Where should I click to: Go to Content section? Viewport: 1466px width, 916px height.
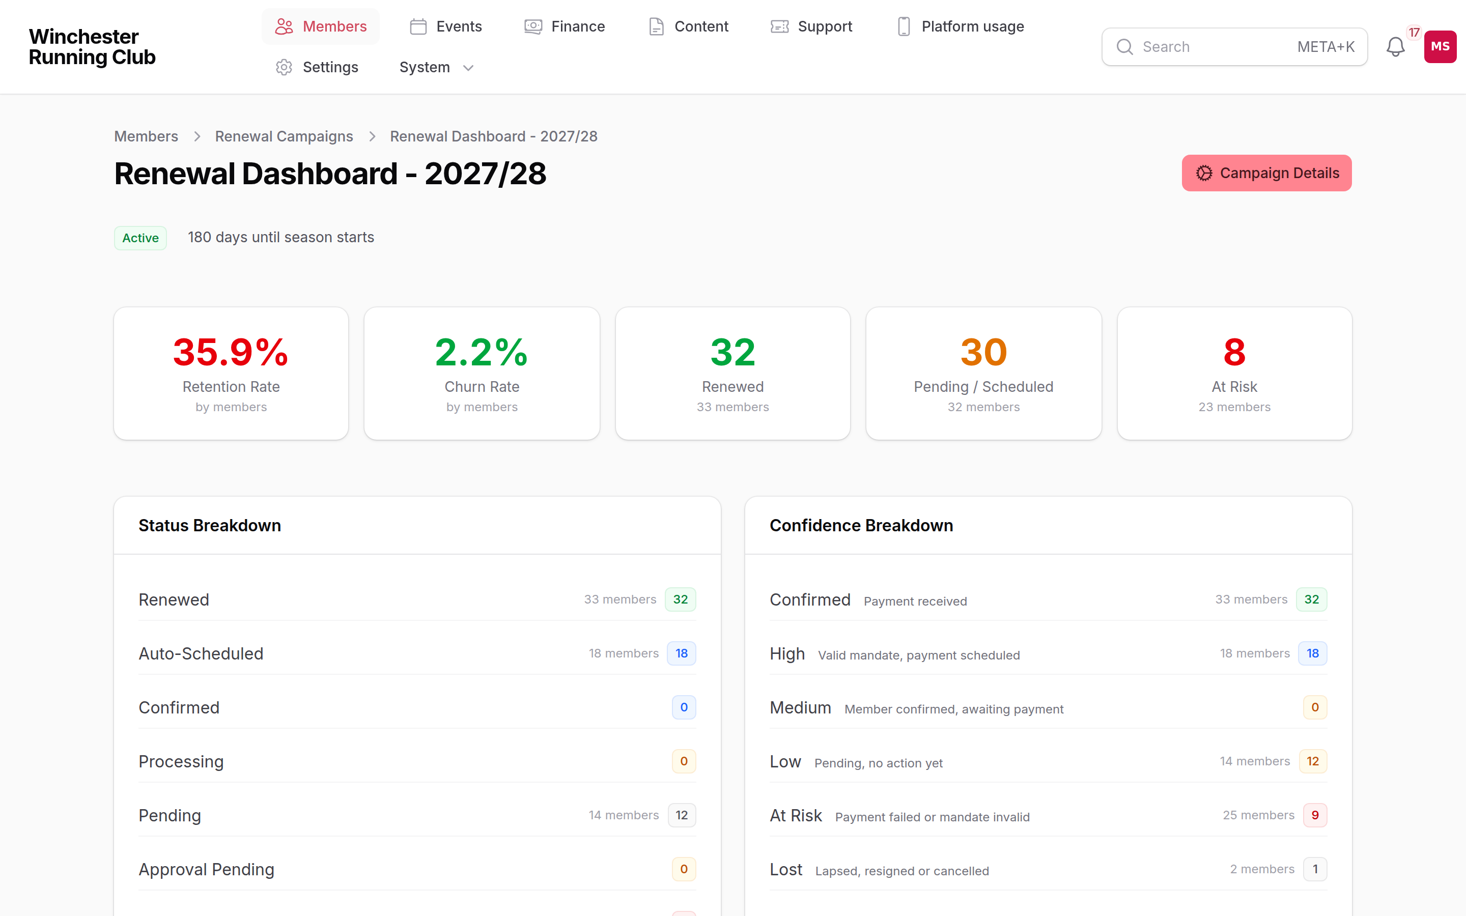point(689,26)
